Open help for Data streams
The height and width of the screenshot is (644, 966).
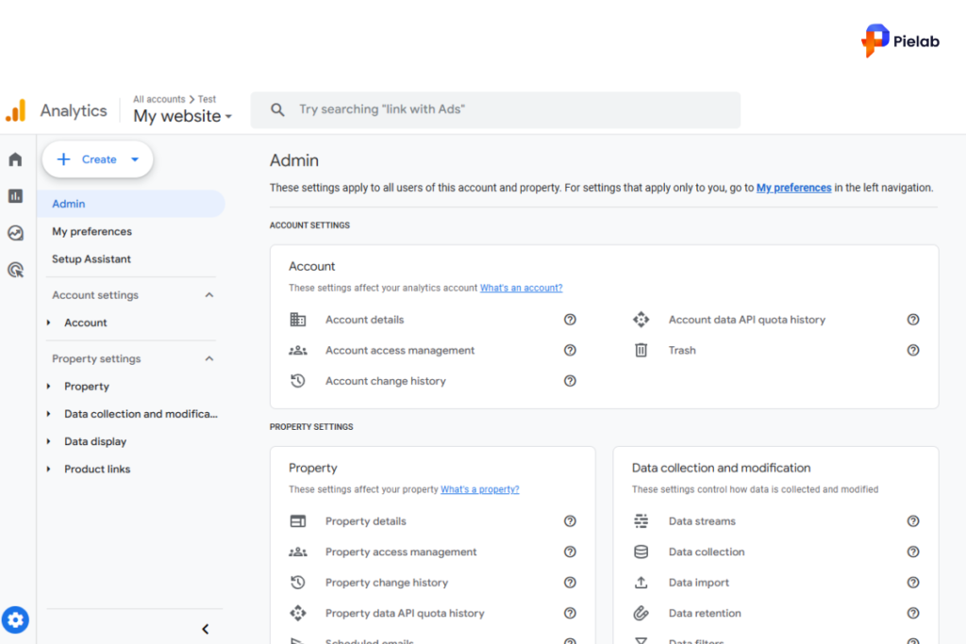pyautogui.click(x=913, y=520)
